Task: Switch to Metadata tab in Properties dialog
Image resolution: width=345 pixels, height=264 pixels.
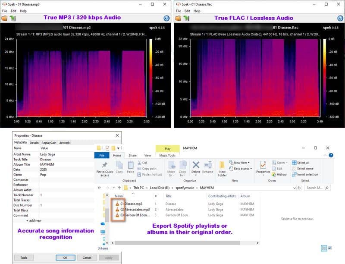Action: (20, 142)
